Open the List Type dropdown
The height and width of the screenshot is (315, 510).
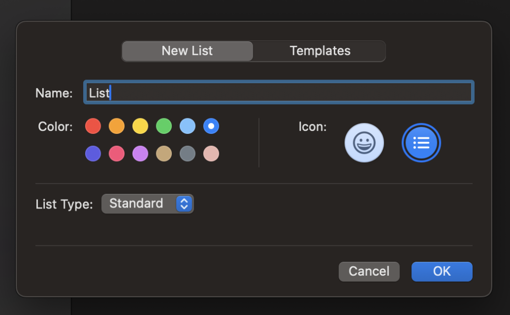(147, 204)
